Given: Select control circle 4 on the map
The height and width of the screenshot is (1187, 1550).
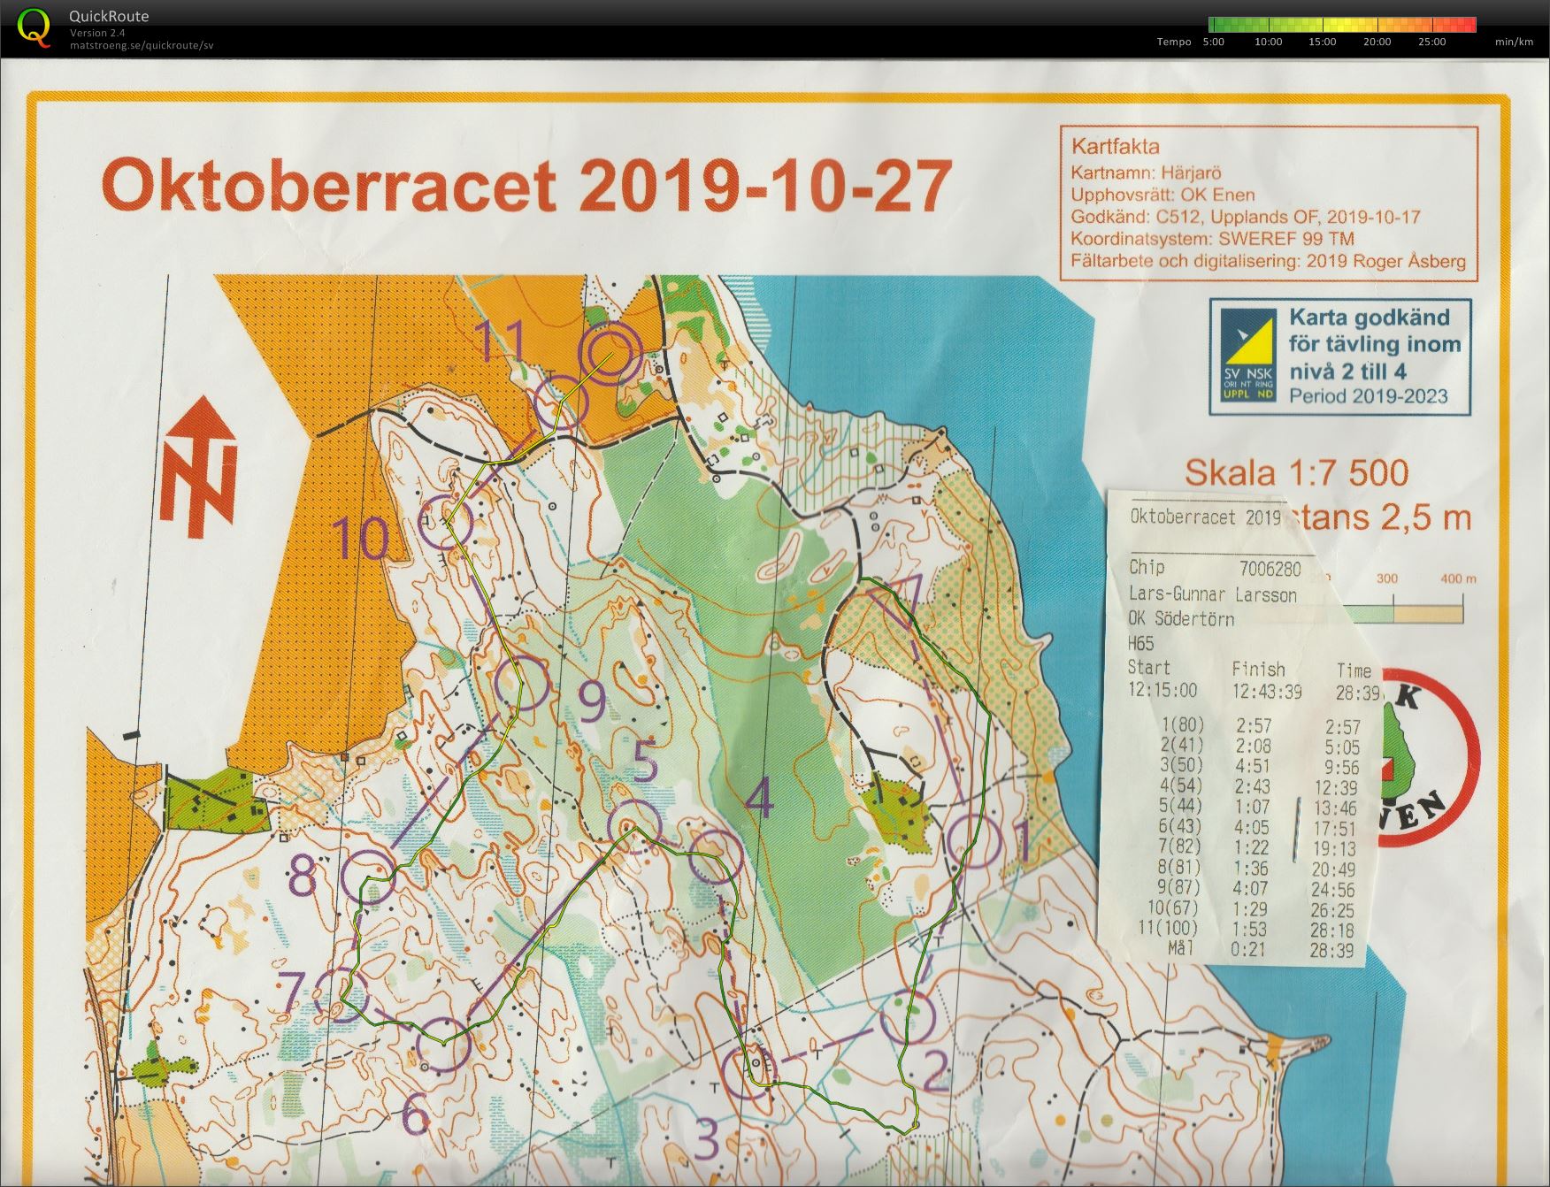Looking at the screenshot, I should tap(715, 857).
